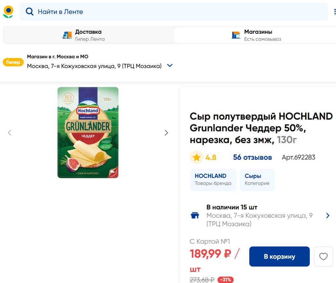Click the search magnifier icon
Image resolution: width=336 pixels, height=283 pixels.
(30, 12)
